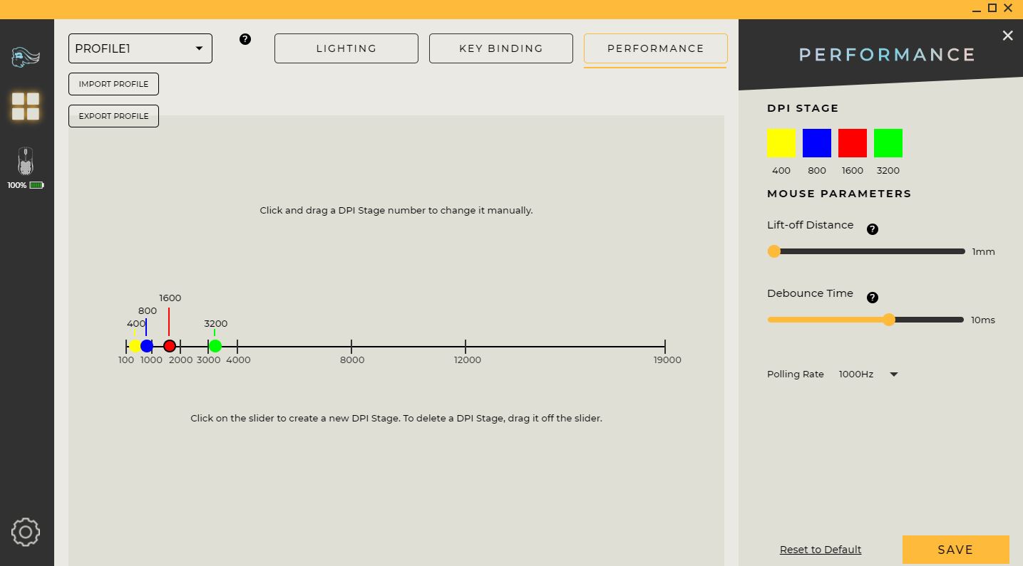The image size is (1023, 566).
Task: Click the Glorious logo icon in sidebar
Action: [26, 56]
